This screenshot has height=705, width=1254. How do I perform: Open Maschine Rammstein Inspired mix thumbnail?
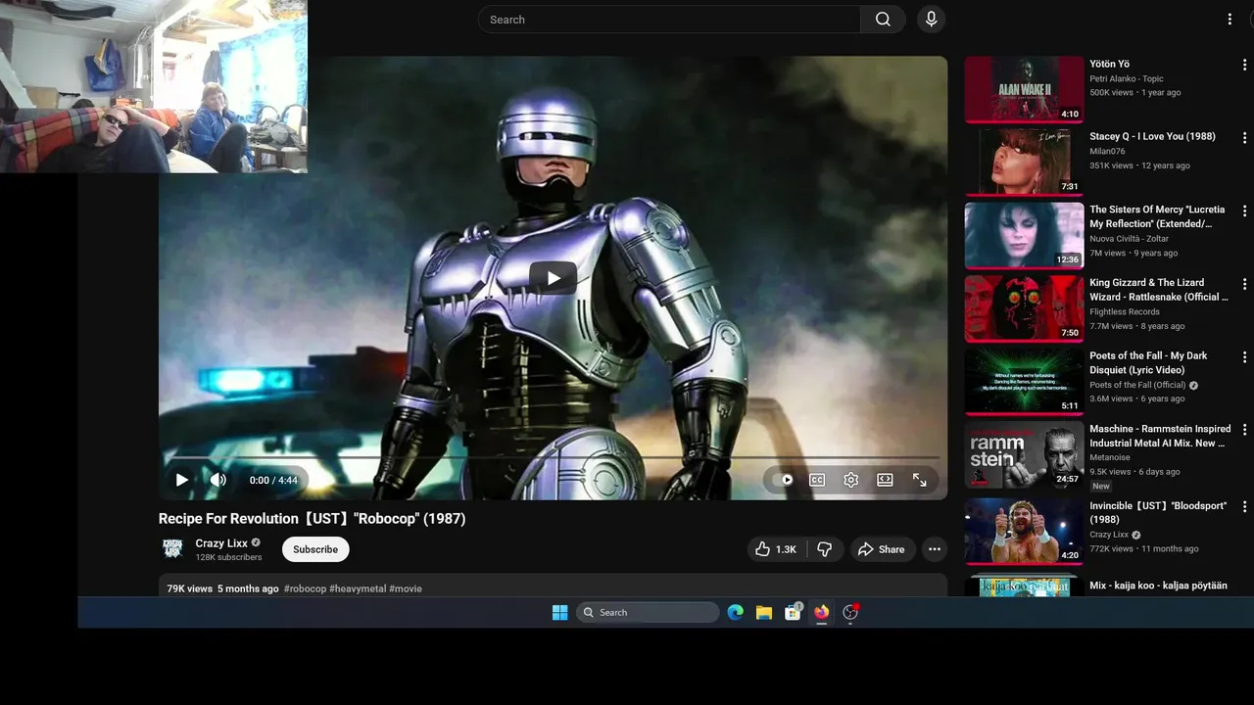coord(1024,454)
